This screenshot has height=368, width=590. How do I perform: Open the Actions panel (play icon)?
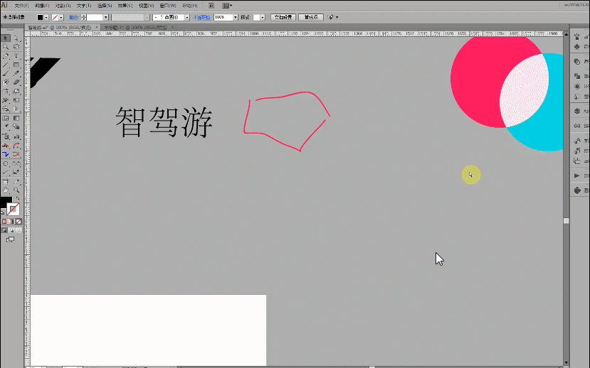(x=576, y=175)
